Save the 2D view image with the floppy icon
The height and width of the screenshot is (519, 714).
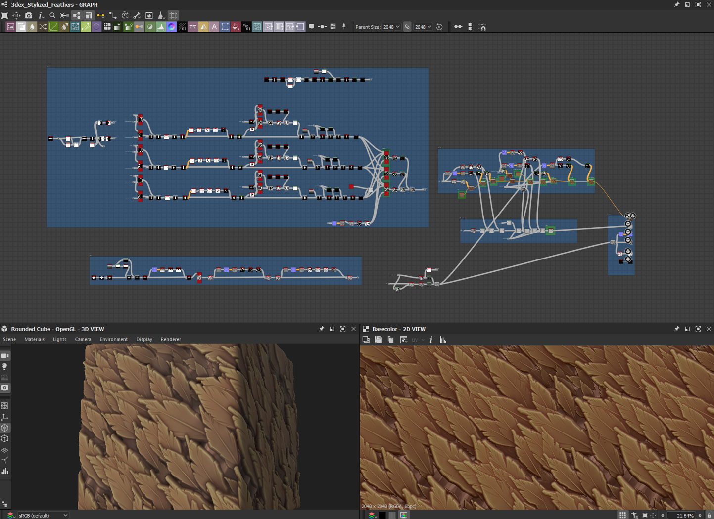coord(378,340)
